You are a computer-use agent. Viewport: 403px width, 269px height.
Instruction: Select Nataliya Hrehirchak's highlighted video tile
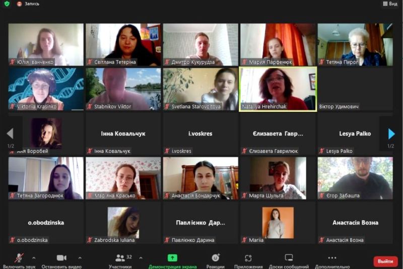[278, 89]
